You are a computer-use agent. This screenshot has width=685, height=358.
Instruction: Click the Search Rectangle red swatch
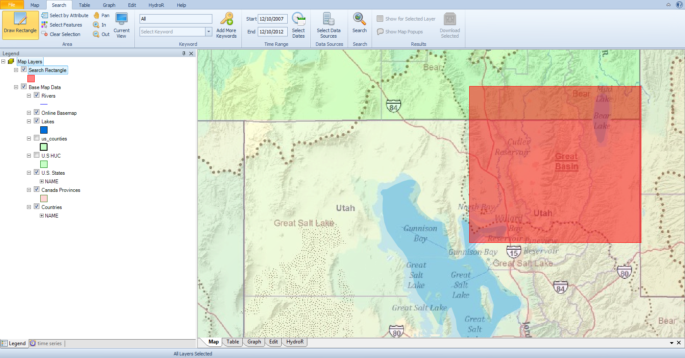(31, 79)
